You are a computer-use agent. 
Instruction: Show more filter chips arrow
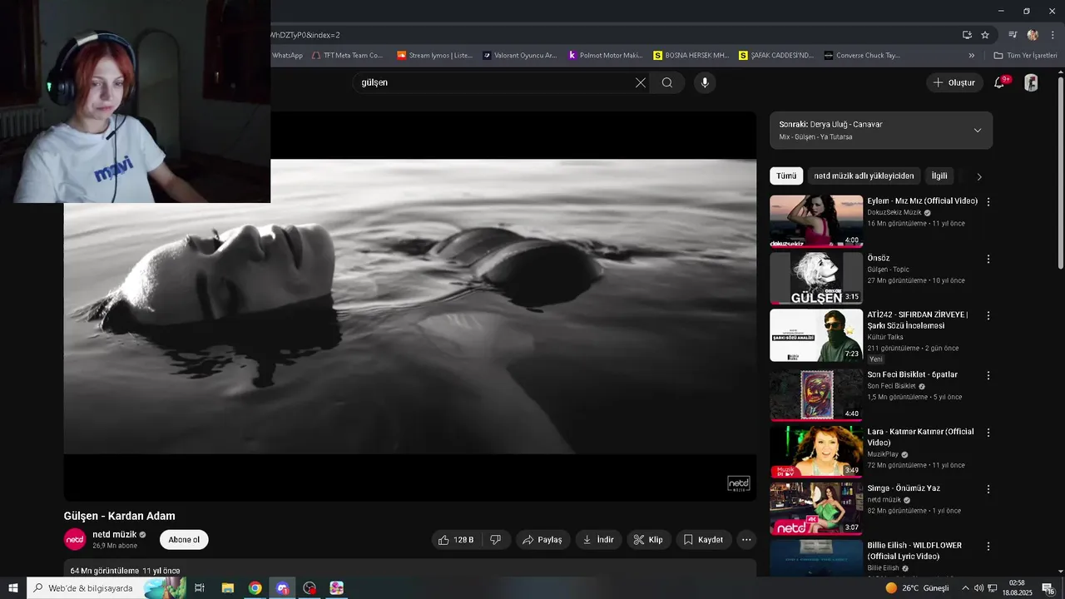pyautogui.click(x=979, y=176)
